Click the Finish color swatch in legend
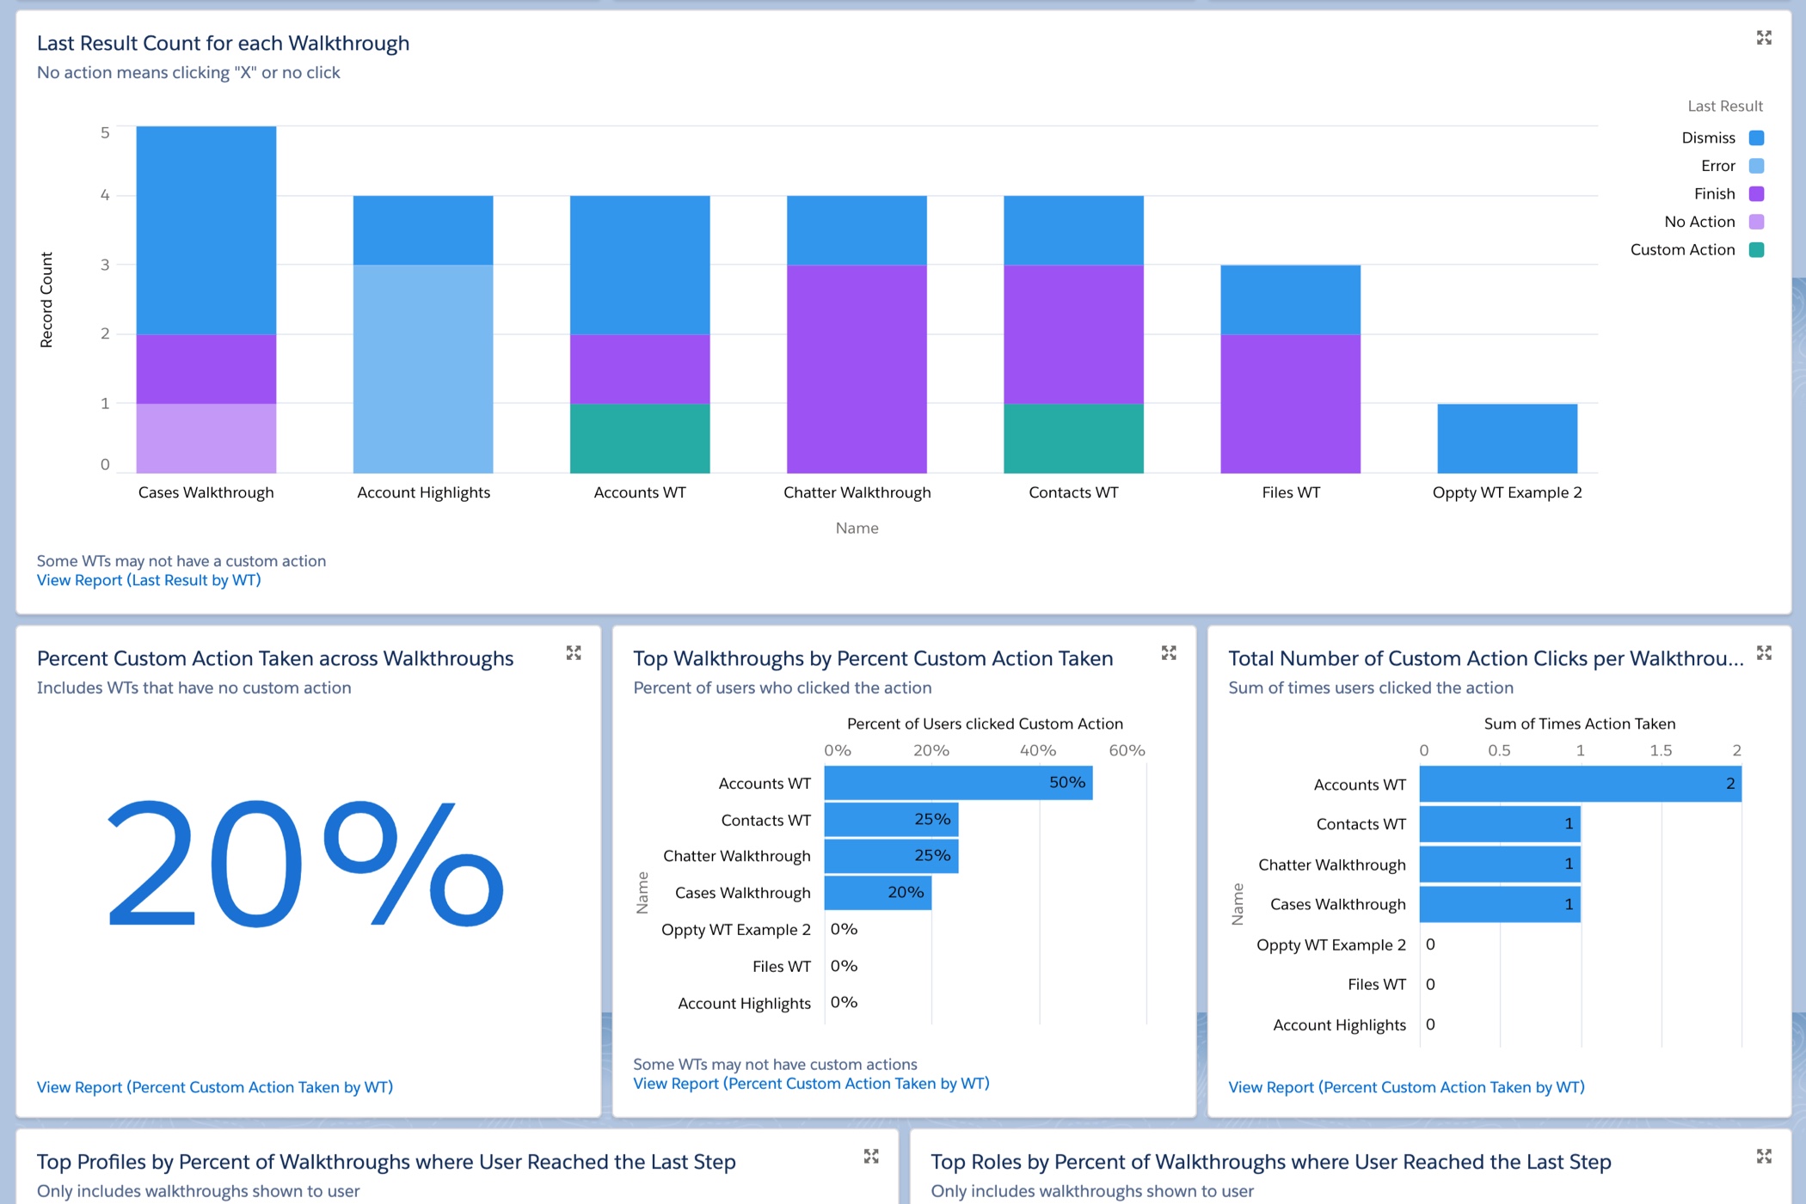The image size is (1806, 1204). point(1755,193)
